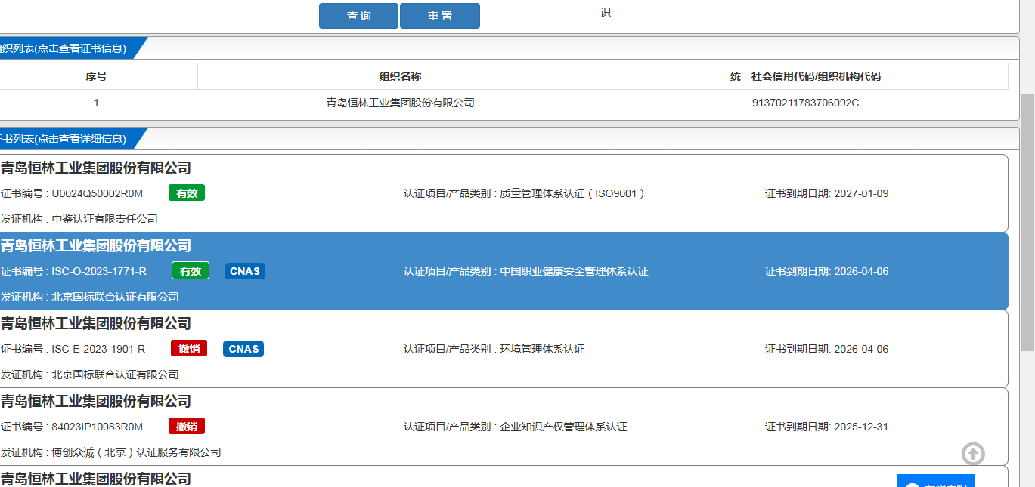Click the vertical page scrollbar
The image size is (1035, 487).
(1027, 223)
